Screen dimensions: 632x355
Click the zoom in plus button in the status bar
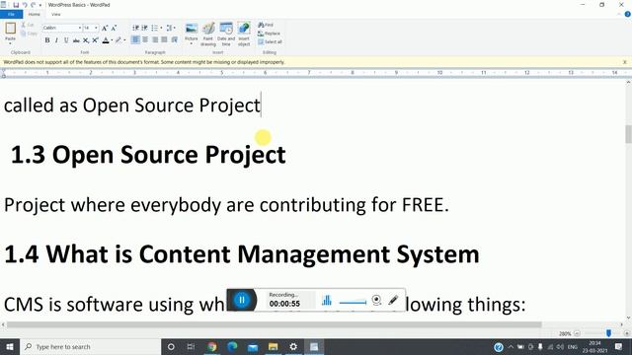pos(626,333)
